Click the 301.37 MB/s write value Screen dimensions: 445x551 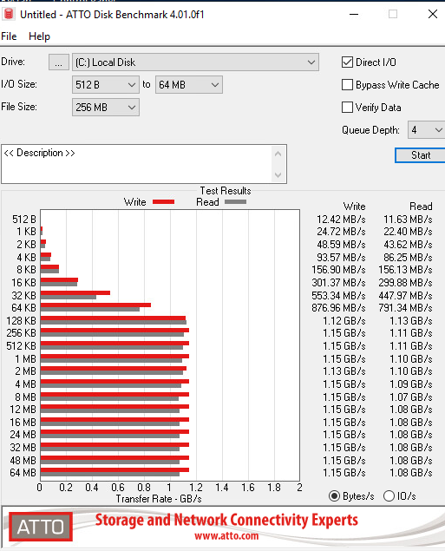338,283
